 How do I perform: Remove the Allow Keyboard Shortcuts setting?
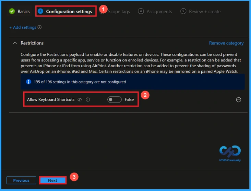tap(239, 100)
